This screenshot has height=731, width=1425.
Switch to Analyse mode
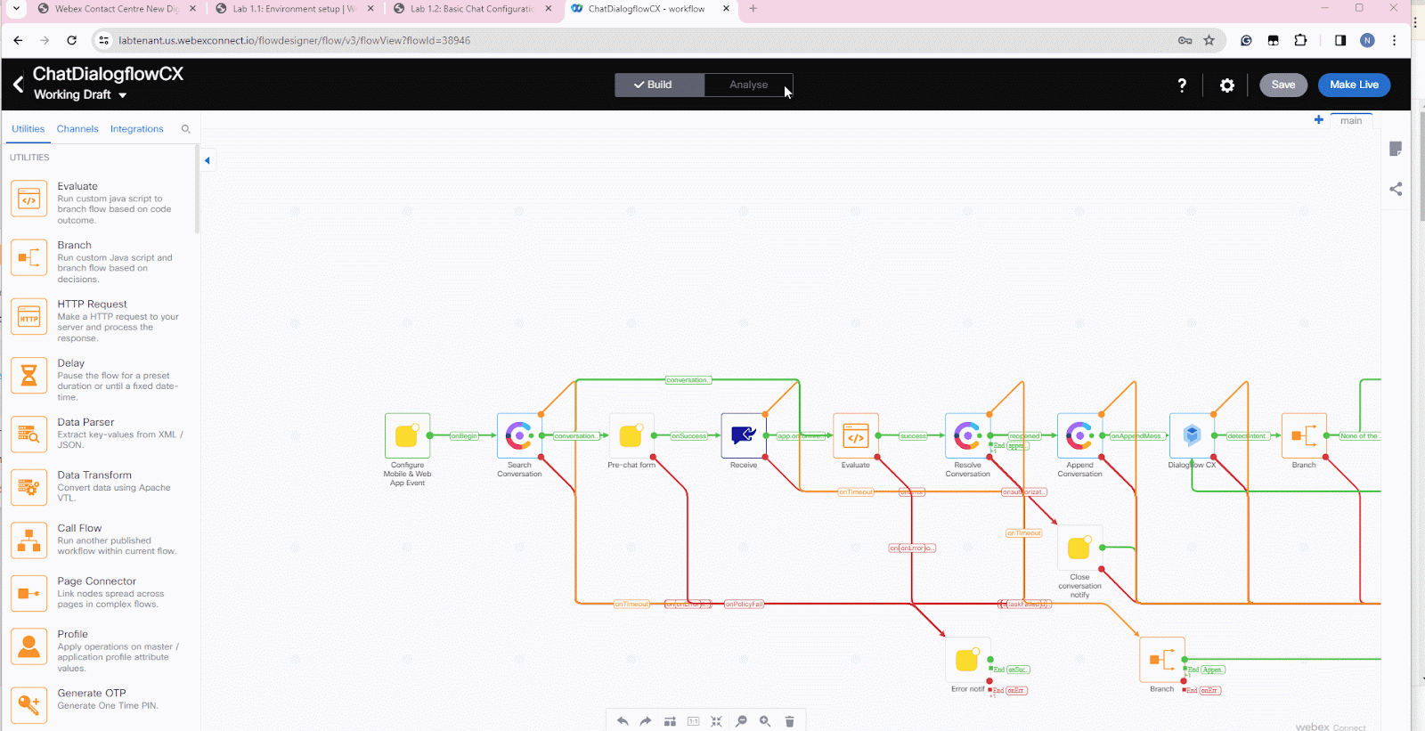tap(748, 85)
